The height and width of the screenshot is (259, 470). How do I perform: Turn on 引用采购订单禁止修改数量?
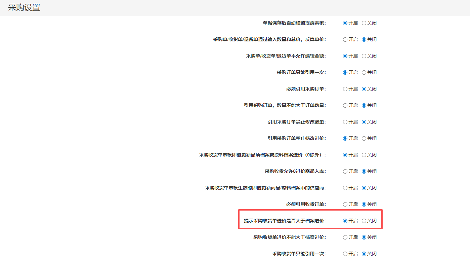click(345, 122)
